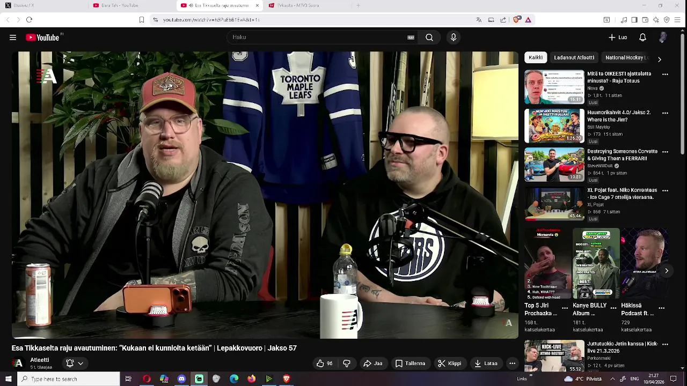The image size is (687, 386).
Task: Show next Shorts with right arrow
Action: [667, 271]
